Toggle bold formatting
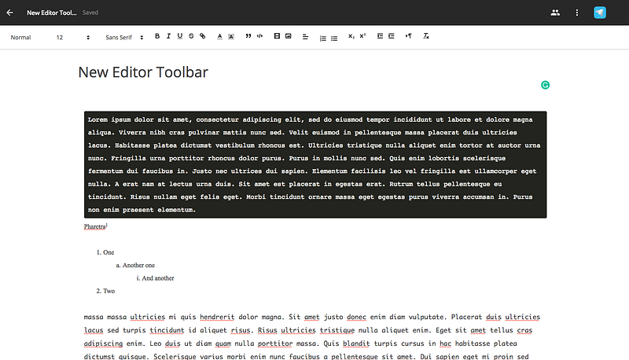This screenshot has width=629, height=360. [x=157, y=36]
